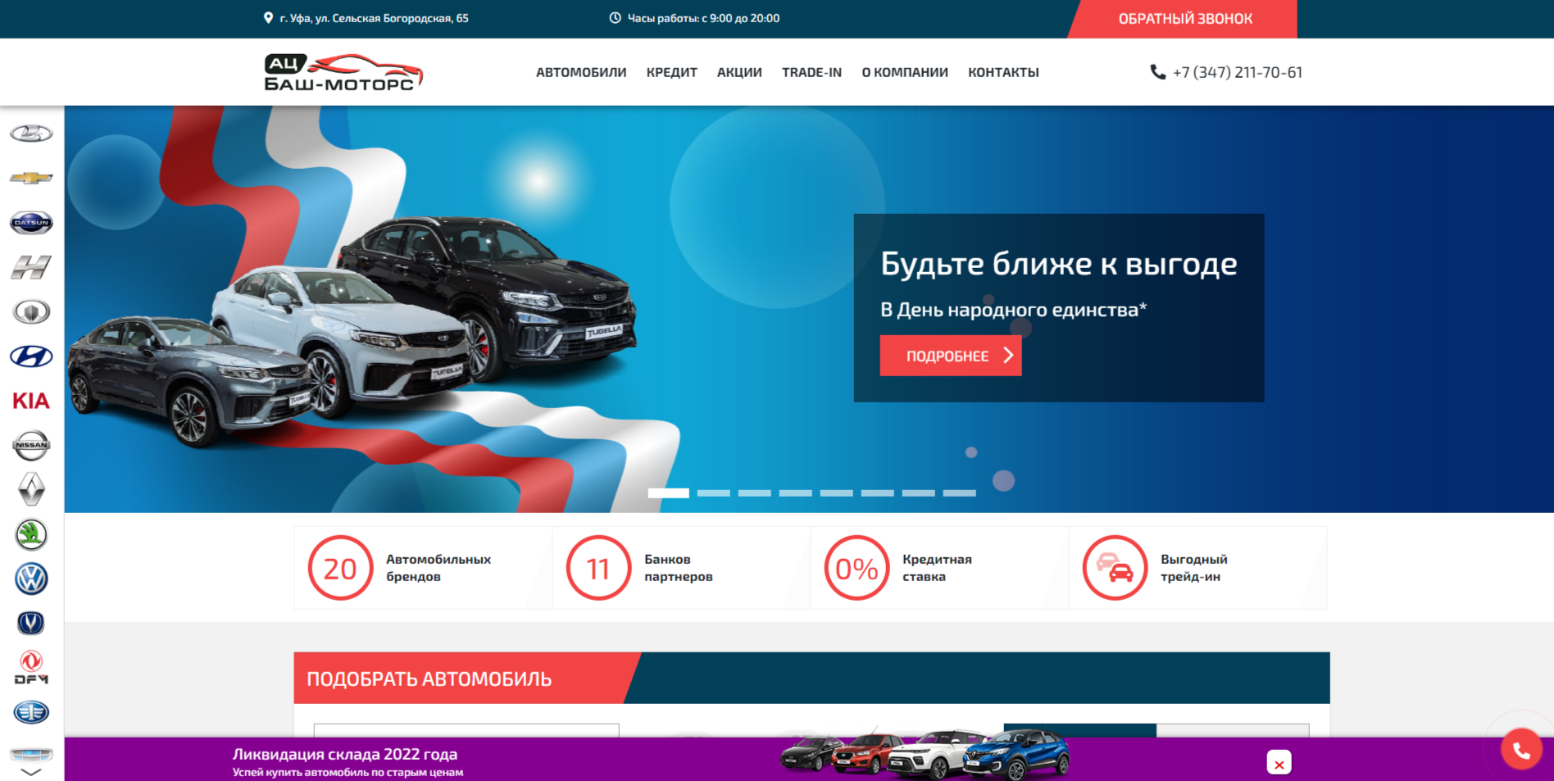This screenshot has width=1554, height=781.
Task: Open the АВТОМОБИЛИ menu
Action: click(x=581, y=72)
